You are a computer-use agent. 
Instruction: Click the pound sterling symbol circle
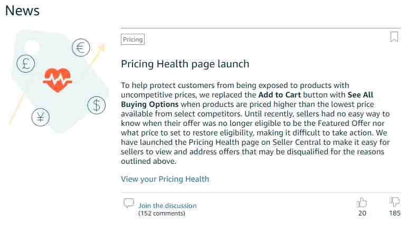coord(25,64)
